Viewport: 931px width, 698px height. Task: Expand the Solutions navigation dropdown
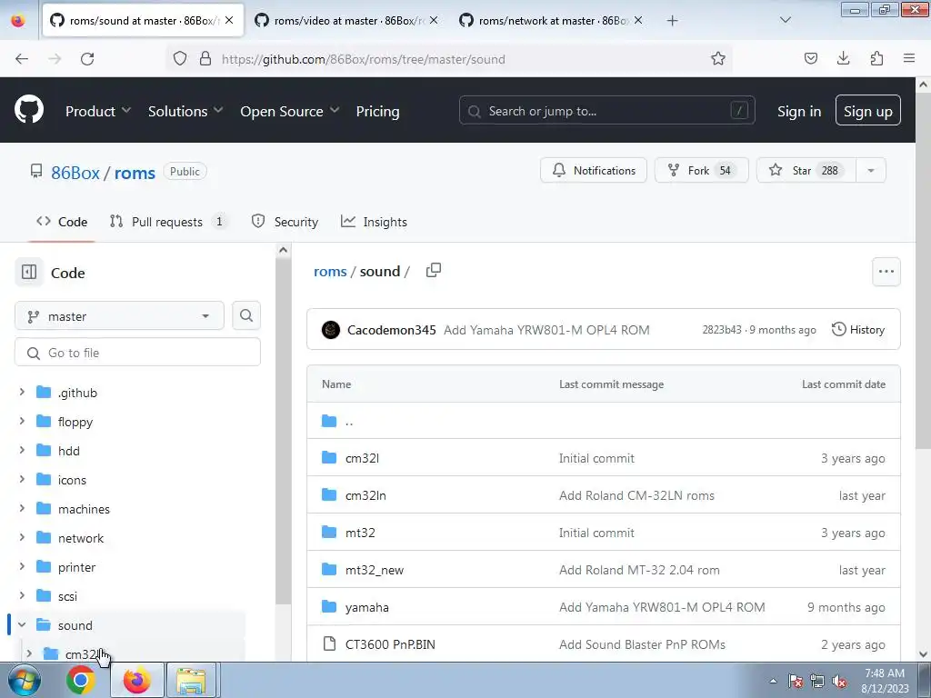click(185, 111)
